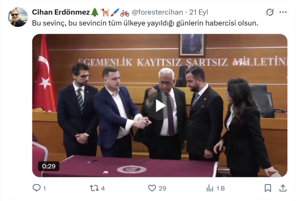This screenshot has width=297, height=201.
Task: Play the embedded video
Action: 160,106
